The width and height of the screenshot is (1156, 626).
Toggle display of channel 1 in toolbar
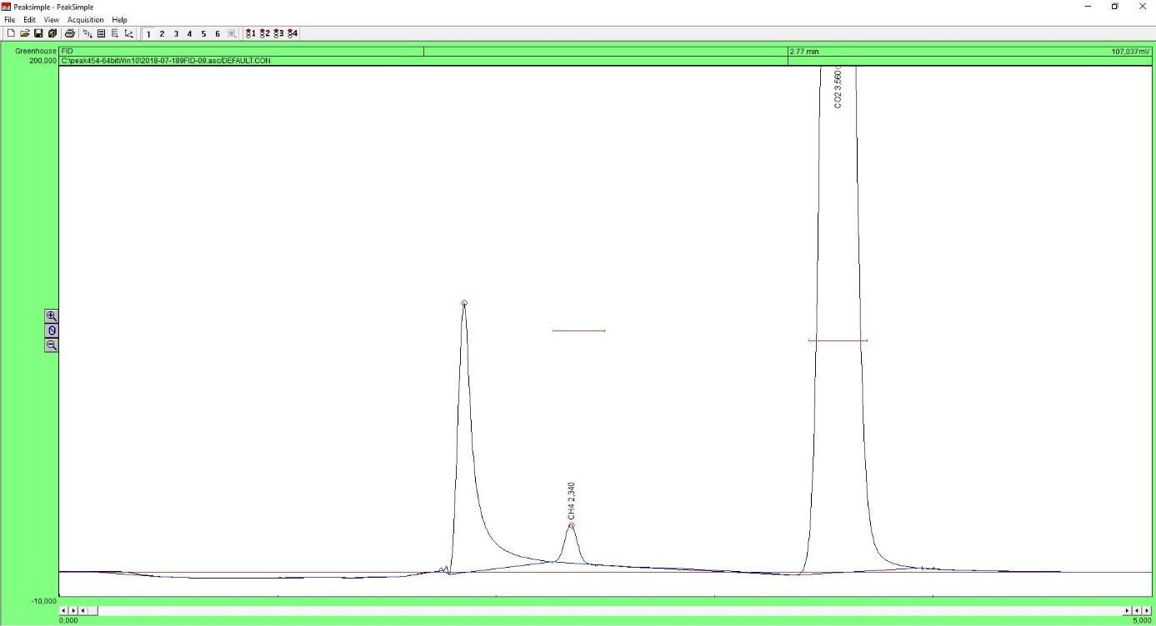148,33
